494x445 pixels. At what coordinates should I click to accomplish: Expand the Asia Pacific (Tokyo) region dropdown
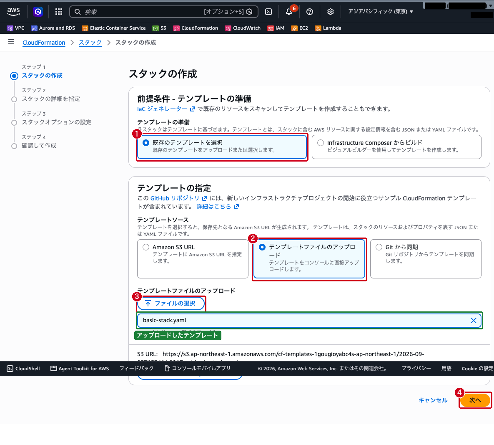(x=380, y=12)
